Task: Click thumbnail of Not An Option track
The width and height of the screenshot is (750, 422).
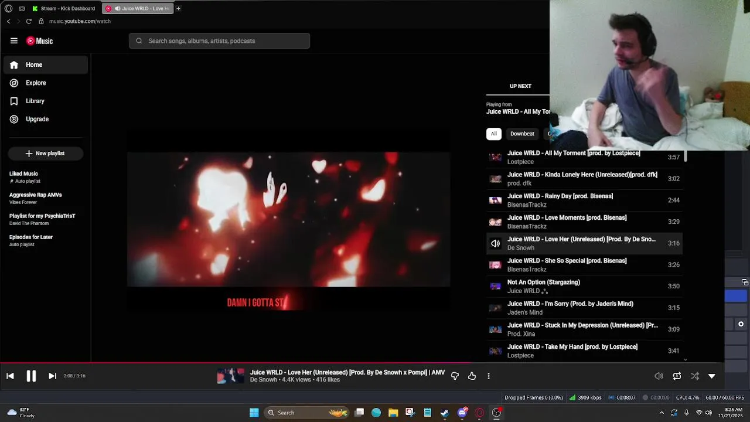Action: tap(496, 286)
